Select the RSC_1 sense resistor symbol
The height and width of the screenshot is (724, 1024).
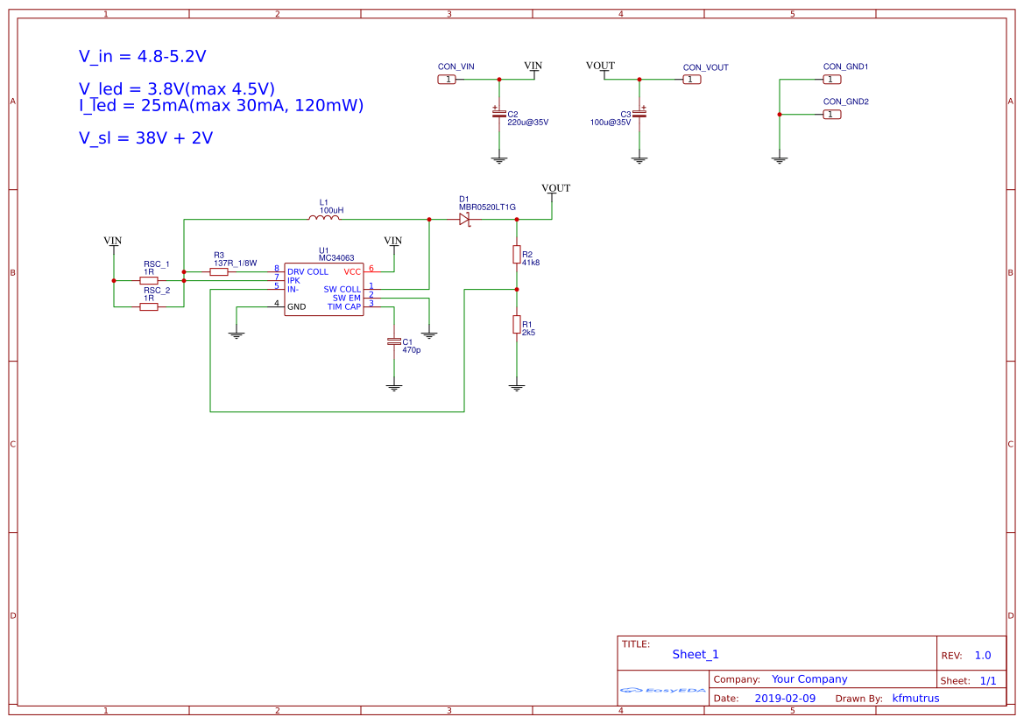pyautogui.click(x=149, y=281)
